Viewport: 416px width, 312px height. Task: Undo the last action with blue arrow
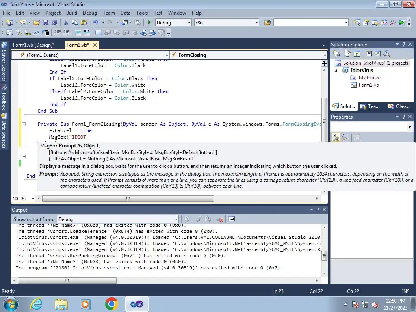point(96,23)
